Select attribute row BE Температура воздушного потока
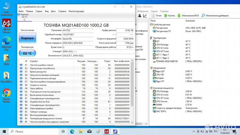This screenshot has width=240, height=135. click(x=75, y=118)
